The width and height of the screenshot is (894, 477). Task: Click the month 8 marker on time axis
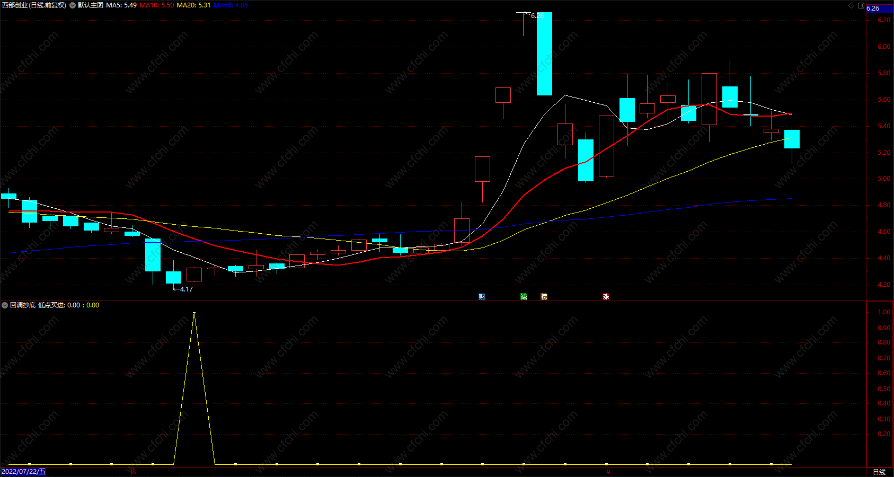coord(134,472)
